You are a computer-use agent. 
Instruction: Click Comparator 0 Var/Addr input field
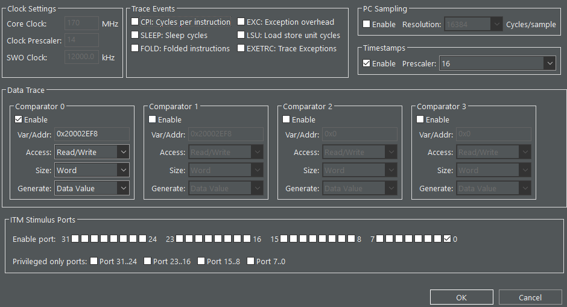click(x=92, y=135)
